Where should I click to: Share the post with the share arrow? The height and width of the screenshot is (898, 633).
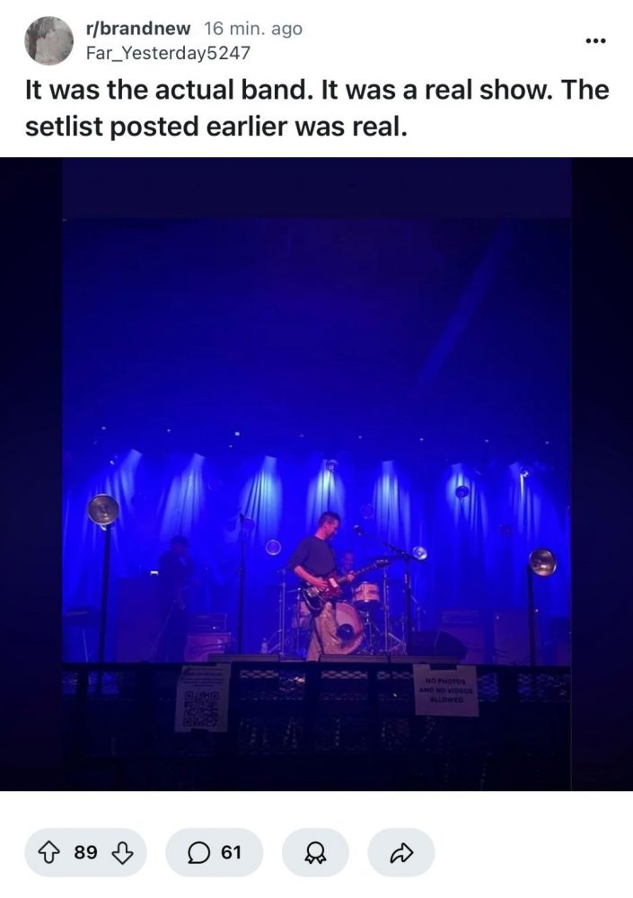click(401, 853)
